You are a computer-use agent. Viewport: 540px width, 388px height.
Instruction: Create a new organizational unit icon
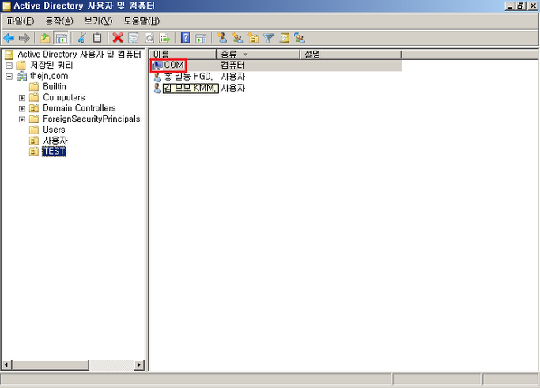coord(253,38)
